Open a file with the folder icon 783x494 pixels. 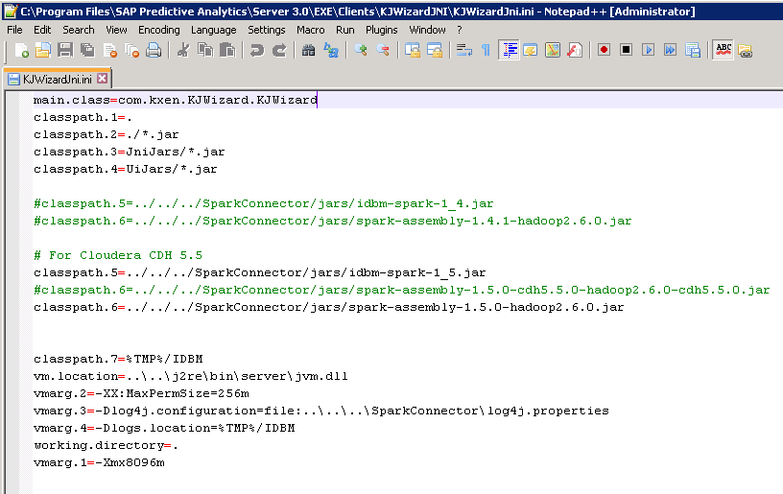point(43,50)
